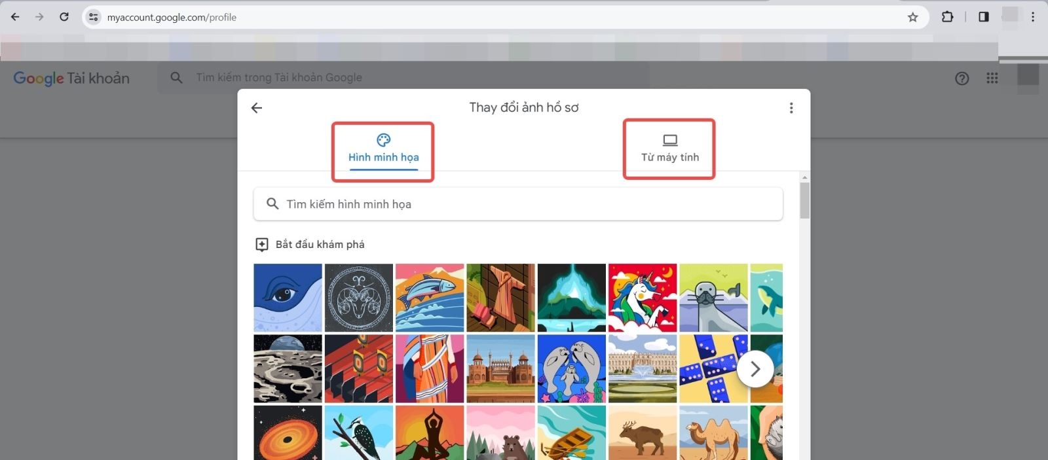This screenshot has height=460, width=1048.
Task: Switch to the Từ máy tính tab
Action: coord(669,149)
